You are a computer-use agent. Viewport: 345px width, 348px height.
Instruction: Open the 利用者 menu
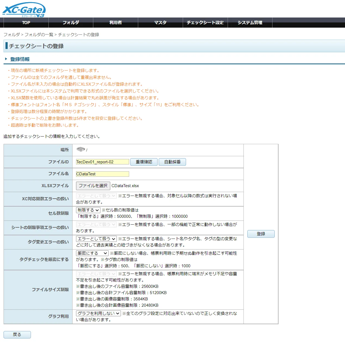coord(115,23)
